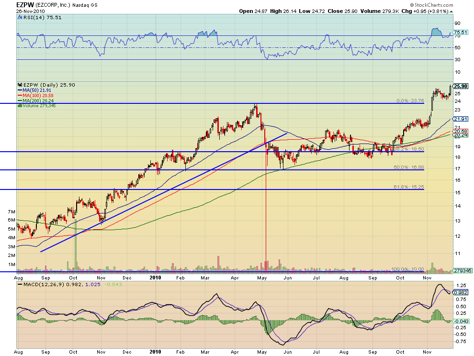The width and height of the screenshot is (474, 356).
Task: Click the MACD histogram legend value -0.043
Action: (x=113, y=284)
